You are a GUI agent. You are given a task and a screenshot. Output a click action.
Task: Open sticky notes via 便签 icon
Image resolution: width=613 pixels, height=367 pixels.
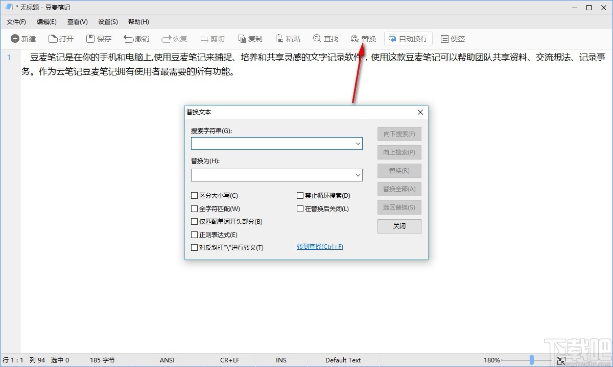(453, 38)
